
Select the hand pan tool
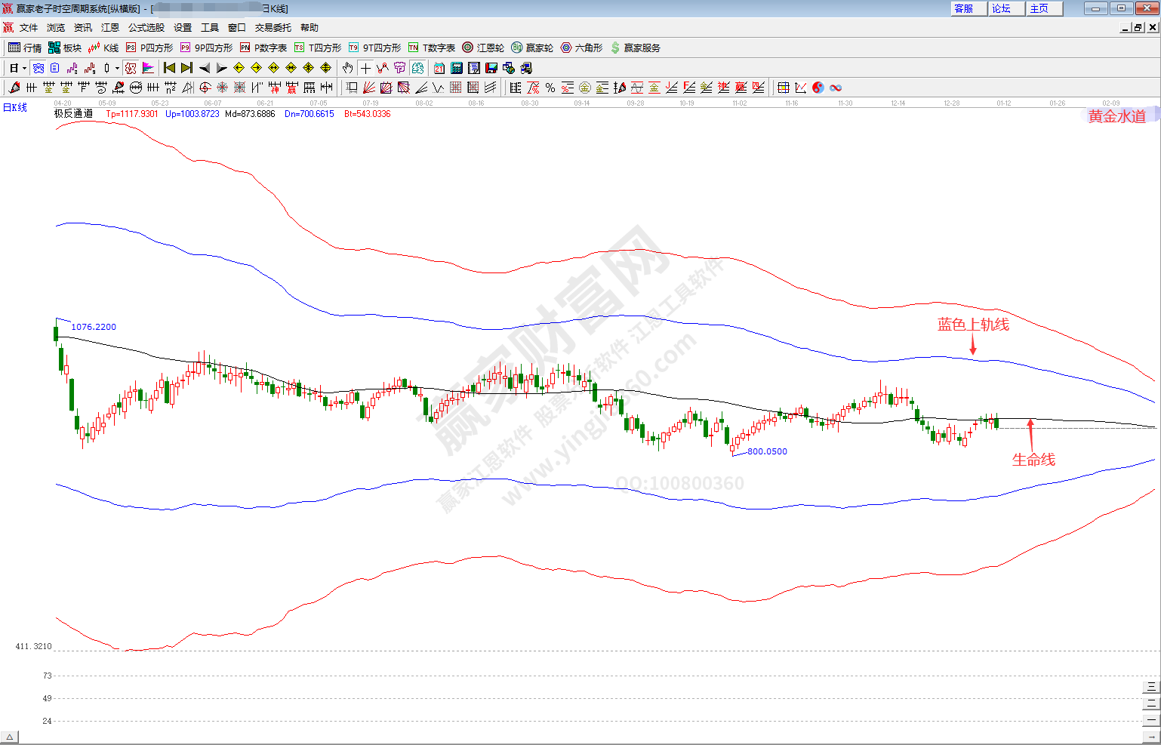point(347,68)
